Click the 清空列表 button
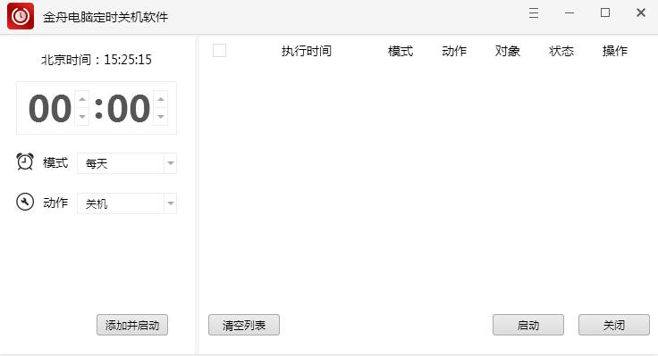The image size is (658, 356). tap(244, 325)
